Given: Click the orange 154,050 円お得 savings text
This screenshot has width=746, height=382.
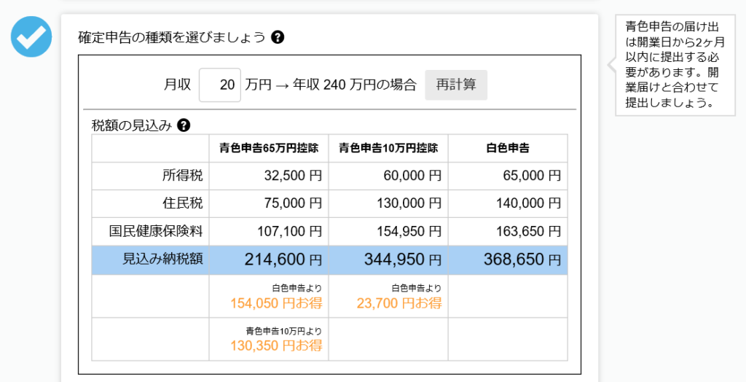Looking at the screenshot, I should tap(276, 303).
